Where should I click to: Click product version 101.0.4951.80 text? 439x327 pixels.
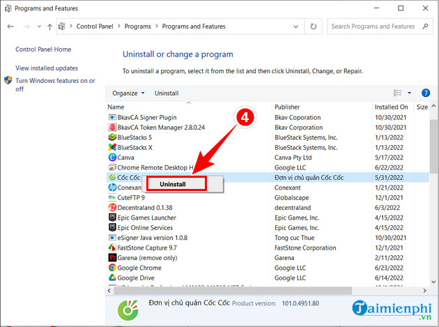click(300, 303)
